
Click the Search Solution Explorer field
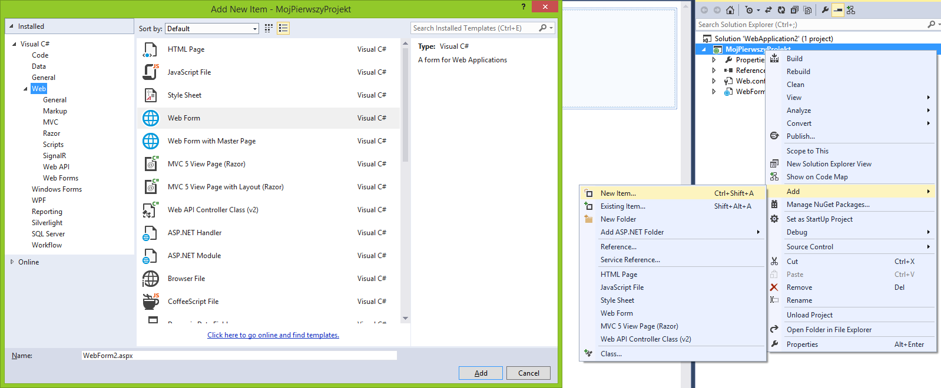click(817, 25)
